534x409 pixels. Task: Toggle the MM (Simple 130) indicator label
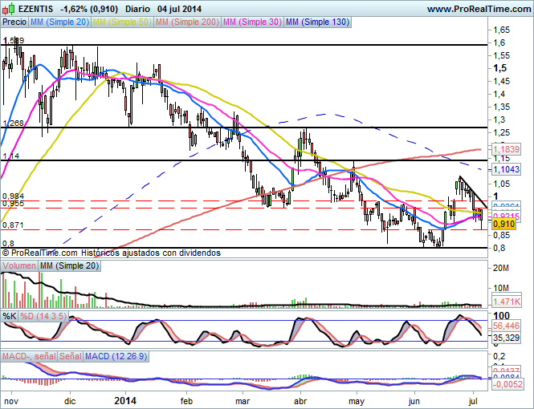317,22
